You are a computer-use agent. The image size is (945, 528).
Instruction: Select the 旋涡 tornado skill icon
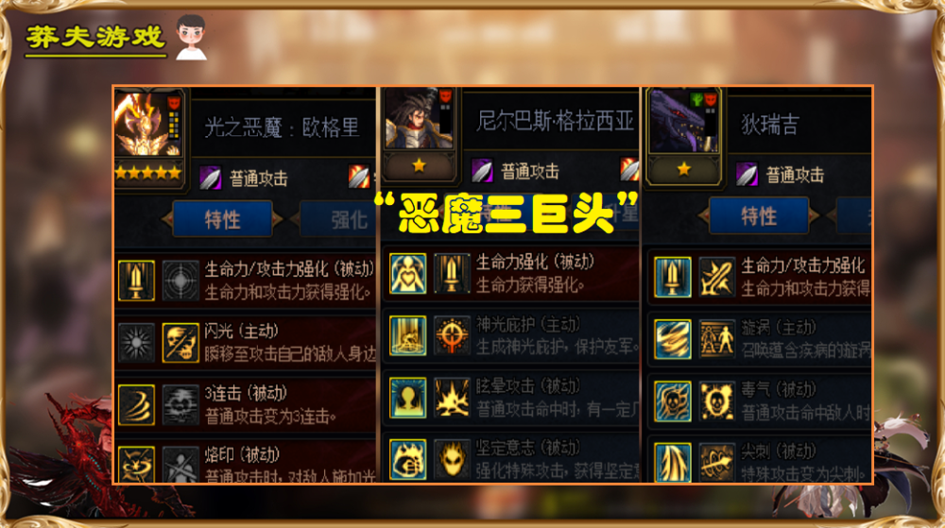673,339
